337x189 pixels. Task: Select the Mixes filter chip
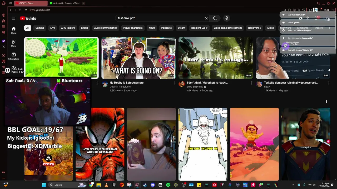271,28
